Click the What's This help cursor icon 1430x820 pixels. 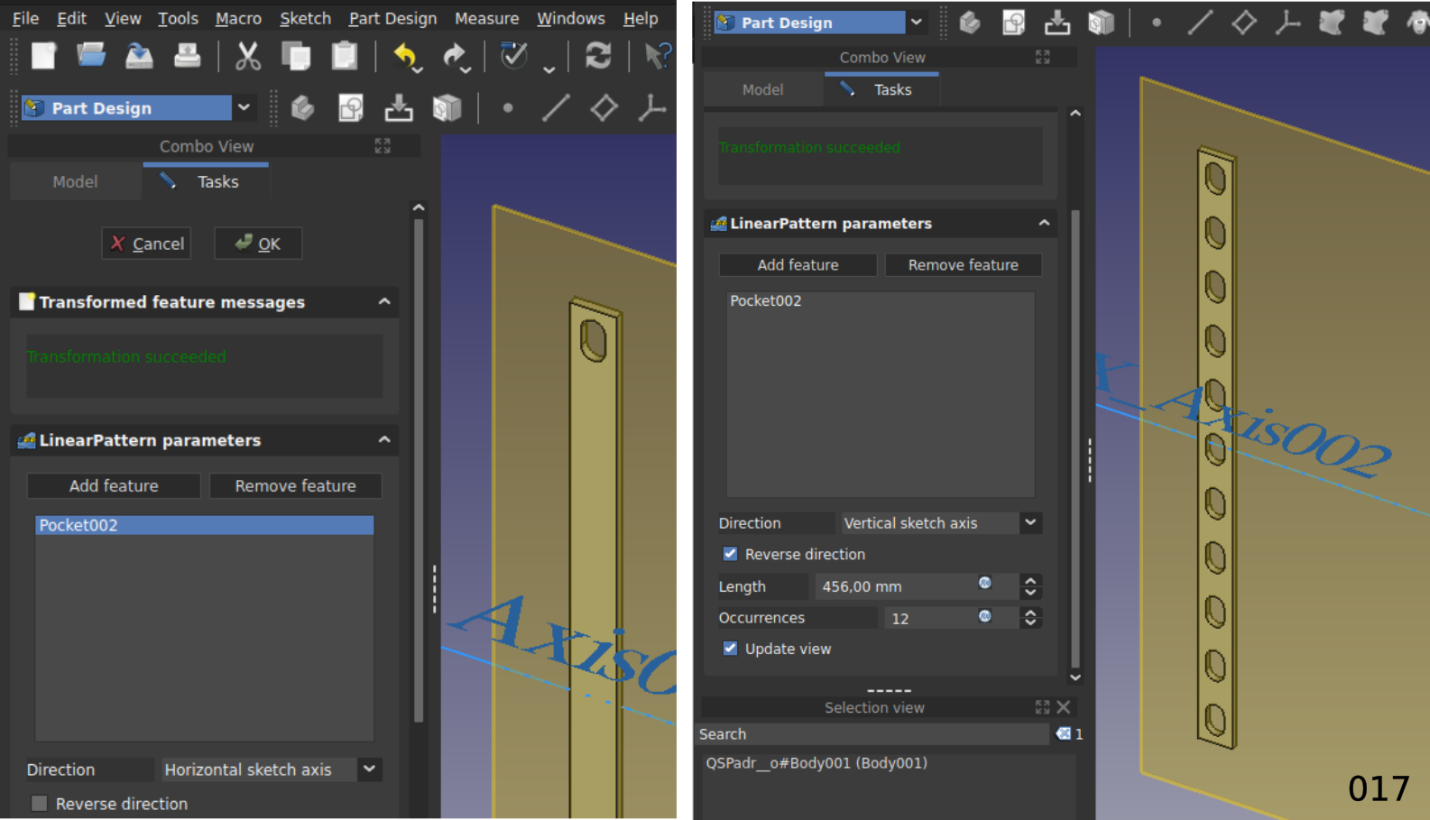[658, 56]
